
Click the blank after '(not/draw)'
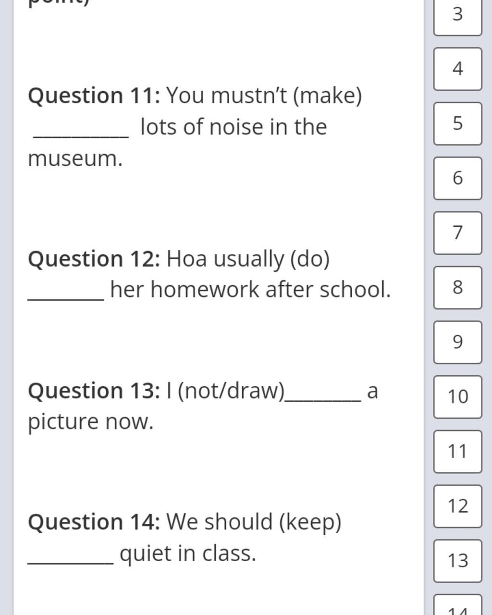(323, 394)
